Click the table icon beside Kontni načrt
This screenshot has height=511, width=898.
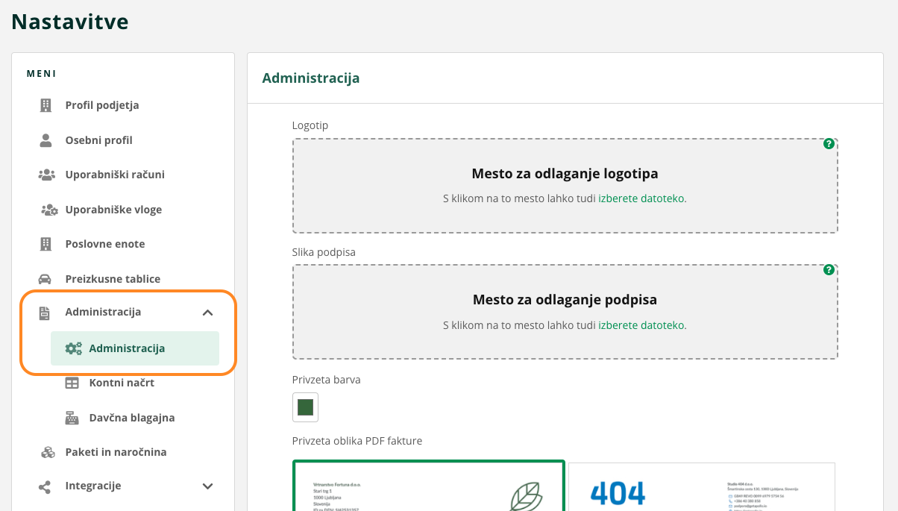[72, 383]
